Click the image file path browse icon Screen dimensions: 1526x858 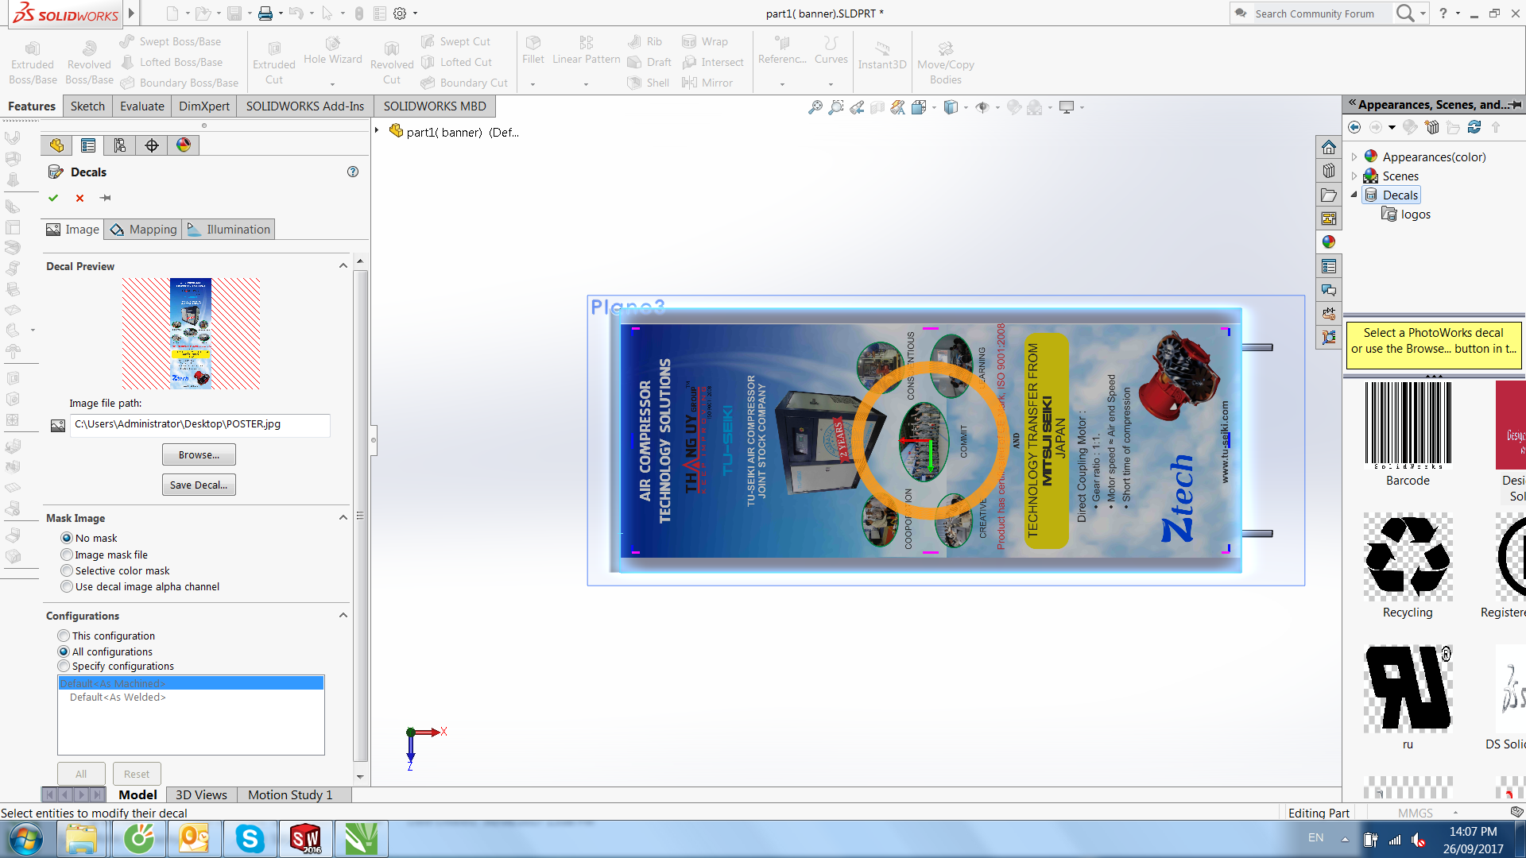tap(58, 426)
